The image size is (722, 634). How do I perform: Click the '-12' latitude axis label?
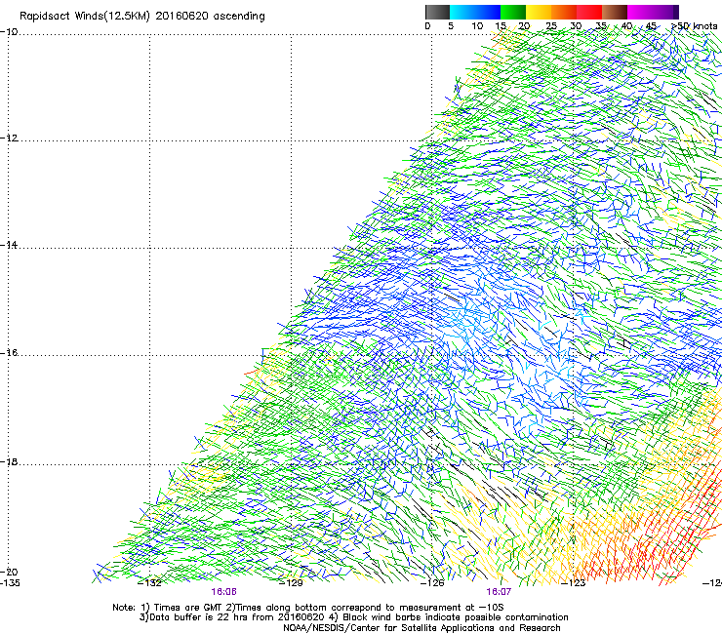(9, 139)
